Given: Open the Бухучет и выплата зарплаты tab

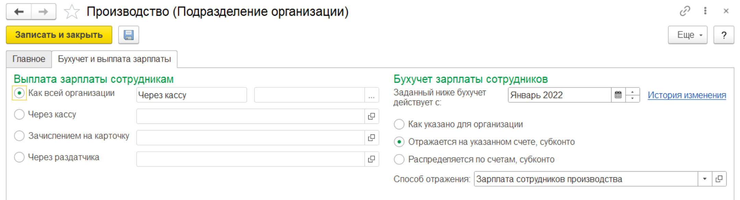Looking at the screenshot, I should coord(114,59).
